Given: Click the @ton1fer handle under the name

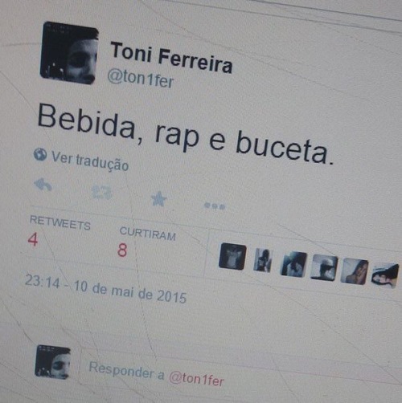Looking at the screenshot, I should [141, 79].
